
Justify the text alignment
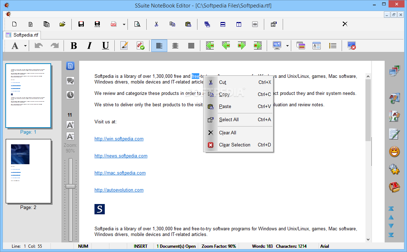coord(191,46)
